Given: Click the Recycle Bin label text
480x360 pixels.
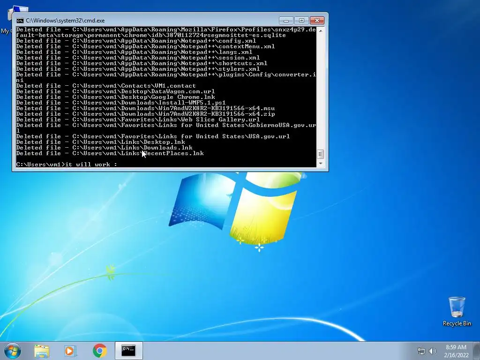Looking at the screenshot, I should pyautogui.click(x=457, y=323).
